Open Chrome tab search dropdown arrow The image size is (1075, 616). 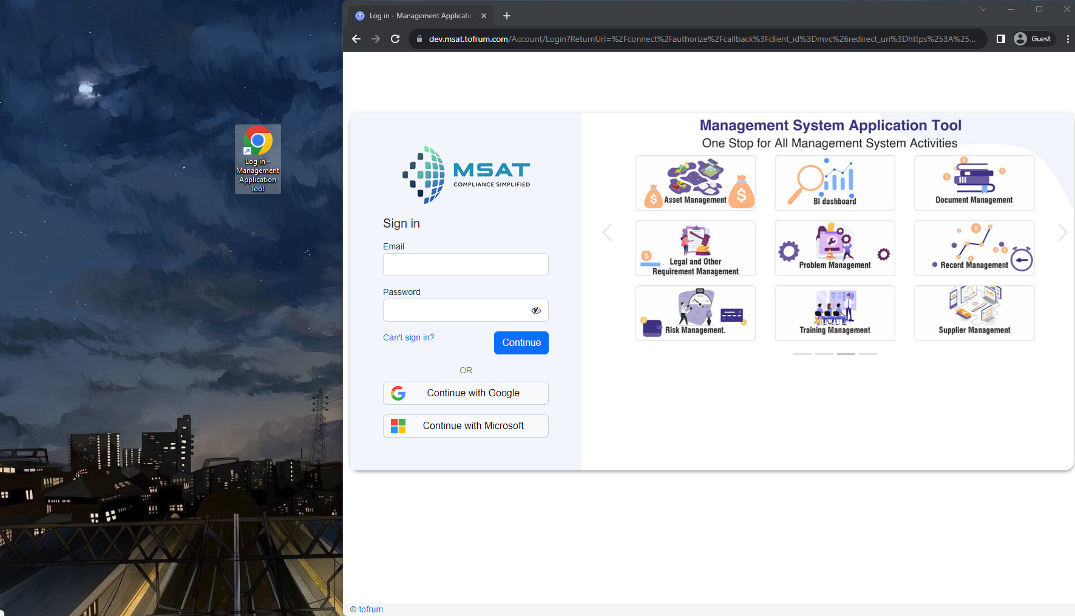(983, 9)
